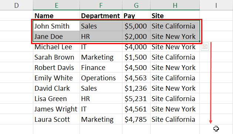Viewport: 233px width, 134px height.
Task: Select the Jane Doe cell
Action: coord(56,36)
